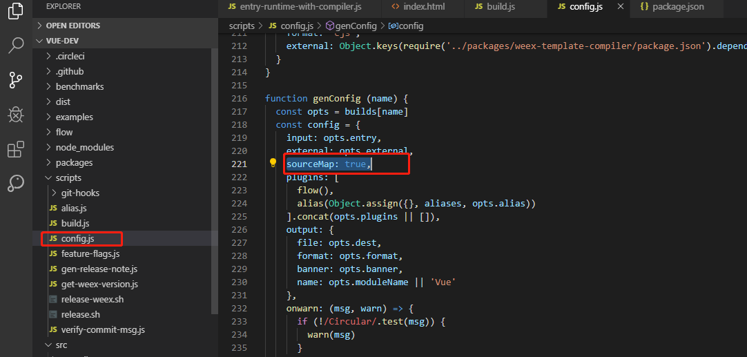Collapse the VUE-DEV workspace section
Image resolution: width=747 pixels, height=357 pixels.
tap(126, 41)
